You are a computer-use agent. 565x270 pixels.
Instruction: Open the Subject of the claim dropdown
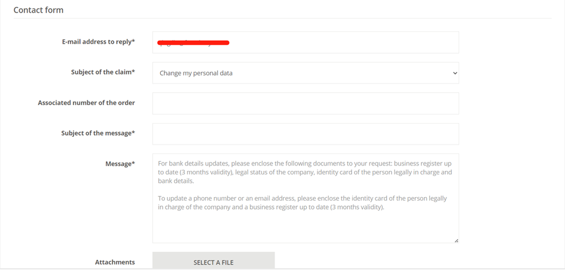tap(306, 73)
